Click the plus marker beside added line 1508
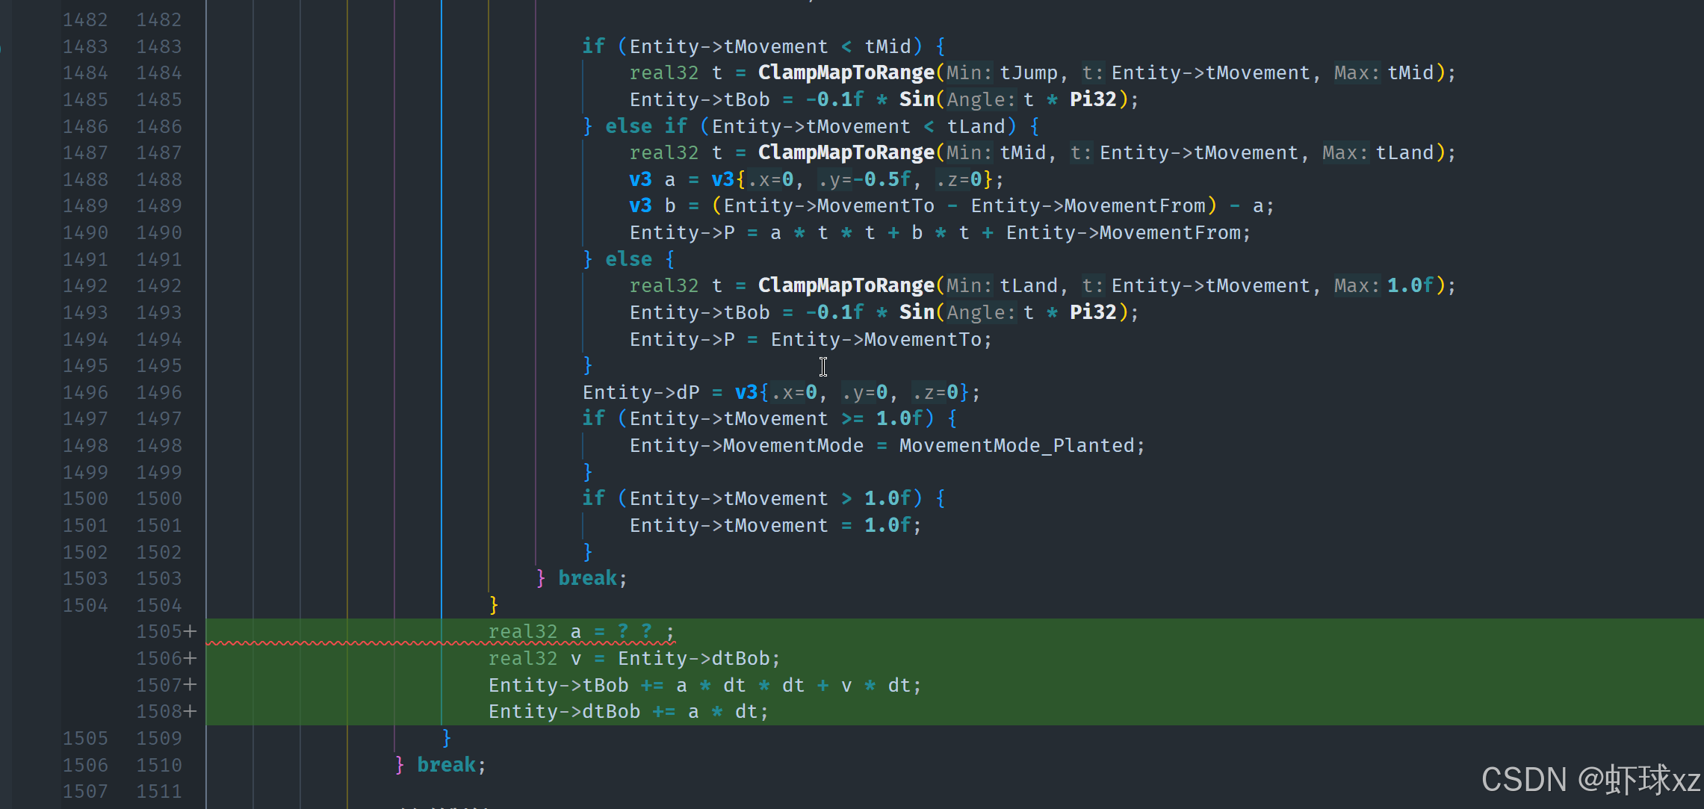The image size is (1704, 809). coord(190,712)
